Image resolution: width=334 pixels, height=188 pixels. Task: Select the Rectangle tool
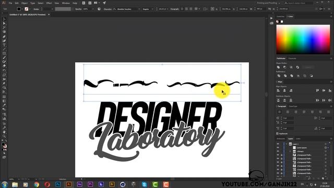[x=4, y=53]
